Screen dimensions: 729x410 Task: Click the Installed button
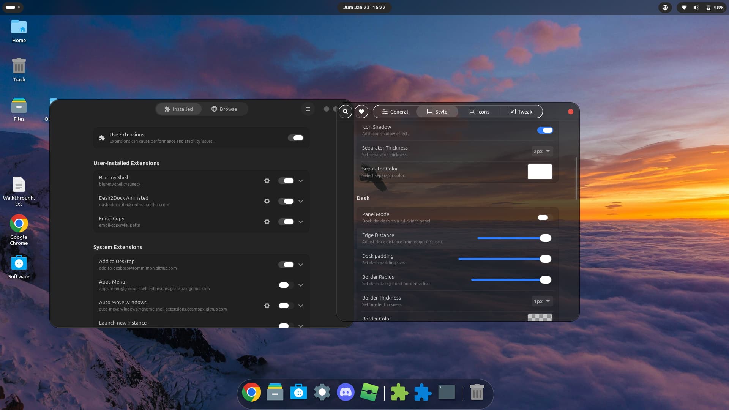point(178,109)
